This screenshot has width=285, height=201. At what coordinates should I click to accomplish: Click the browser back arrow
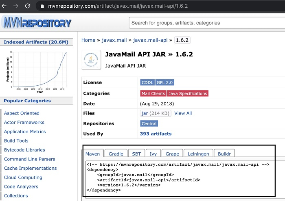pos(4,6)
